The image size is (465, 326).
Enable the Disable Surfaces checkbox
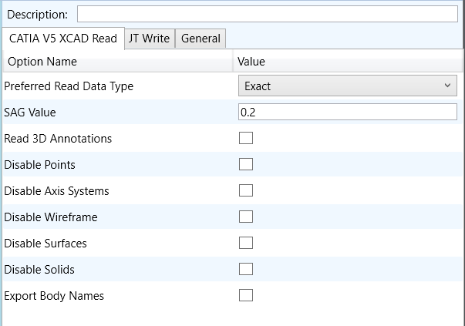(246, 243)
